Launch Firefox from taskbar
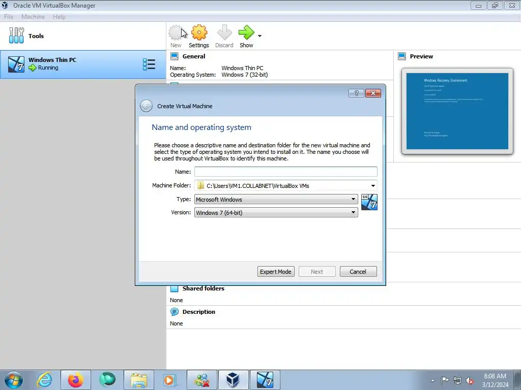 click(x=76, y=380)
